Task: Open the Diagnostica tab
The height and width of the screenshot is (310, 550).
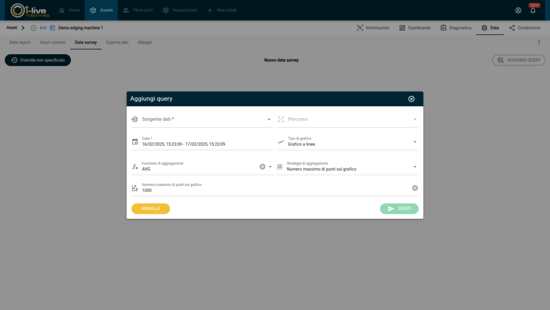Action: [455, 28]
